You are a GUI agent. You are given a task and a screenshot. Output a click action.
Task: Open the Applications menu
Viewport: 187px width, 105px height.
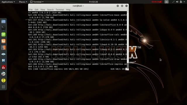click(8, 2)
